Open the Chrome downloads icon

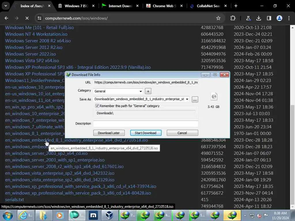(x=258, y=18)
